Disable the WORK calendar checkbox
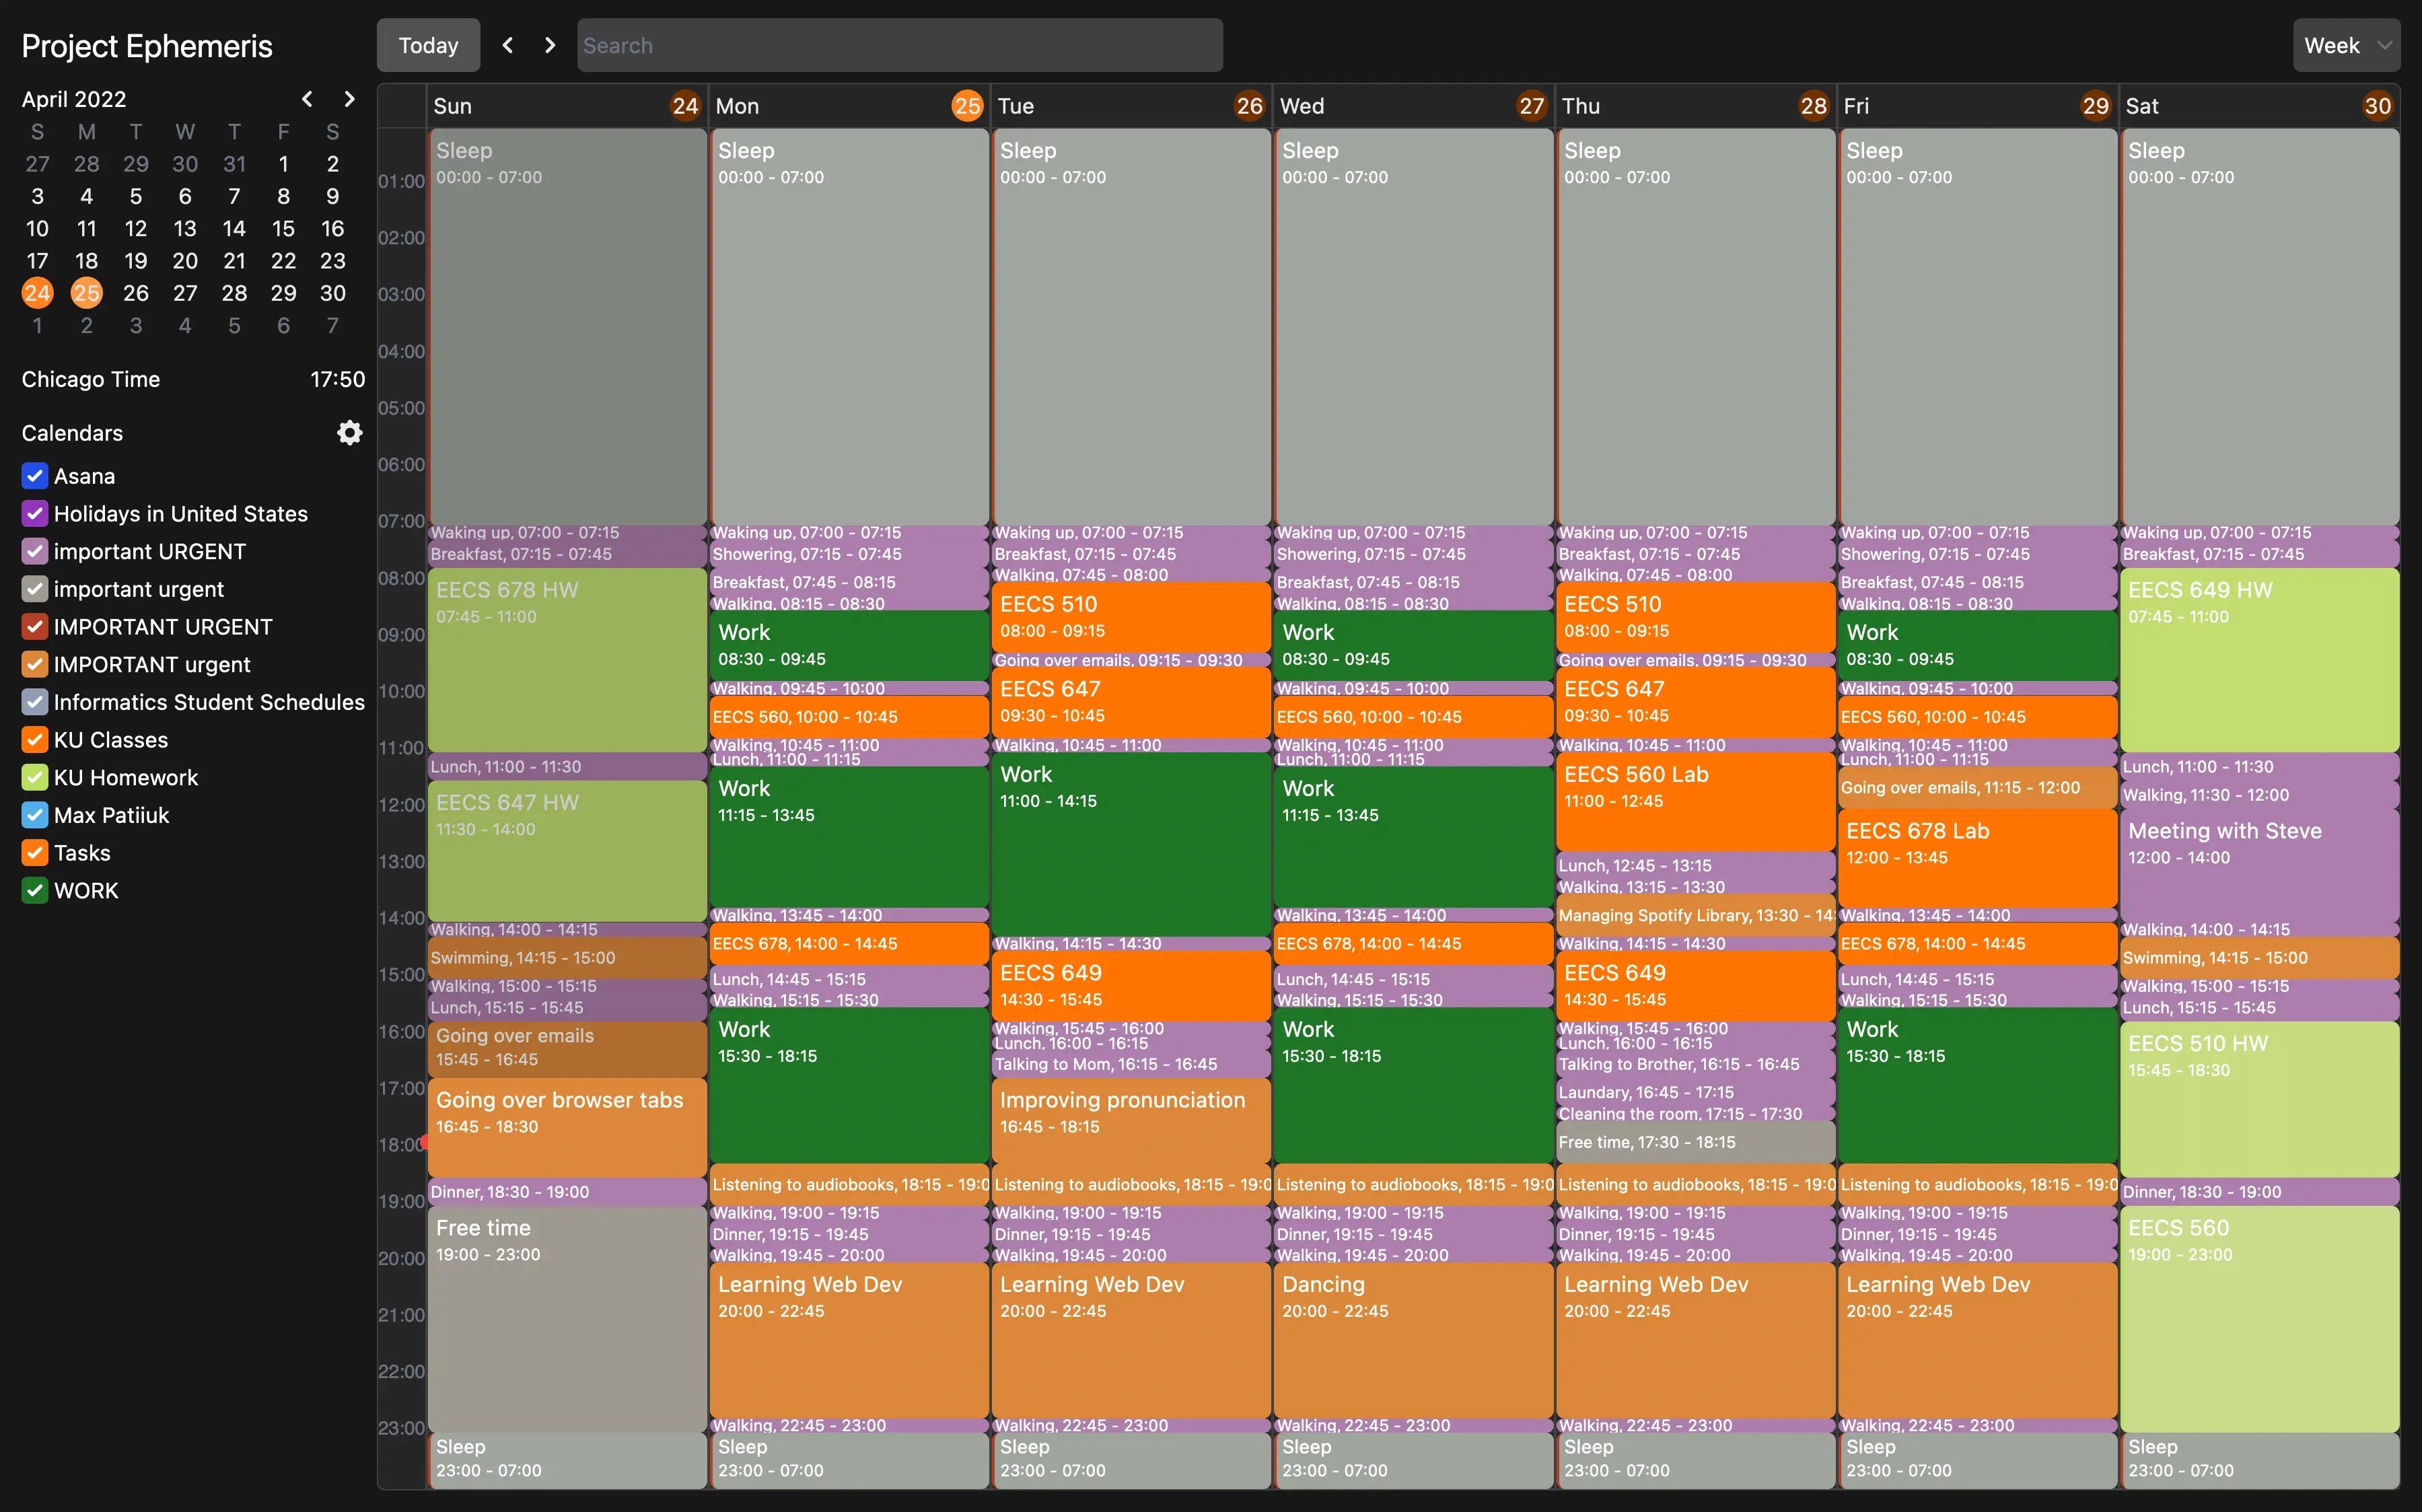This screenshot has height=1512, width=2422. click(35, 890)
